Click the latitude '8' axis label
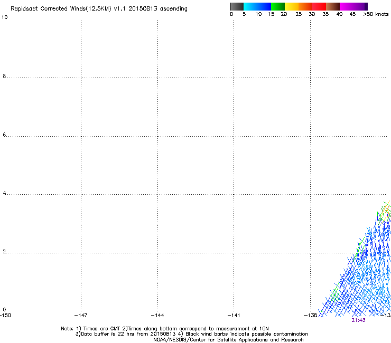This screenshot has width=391, height=343. (x=4, y=76)
